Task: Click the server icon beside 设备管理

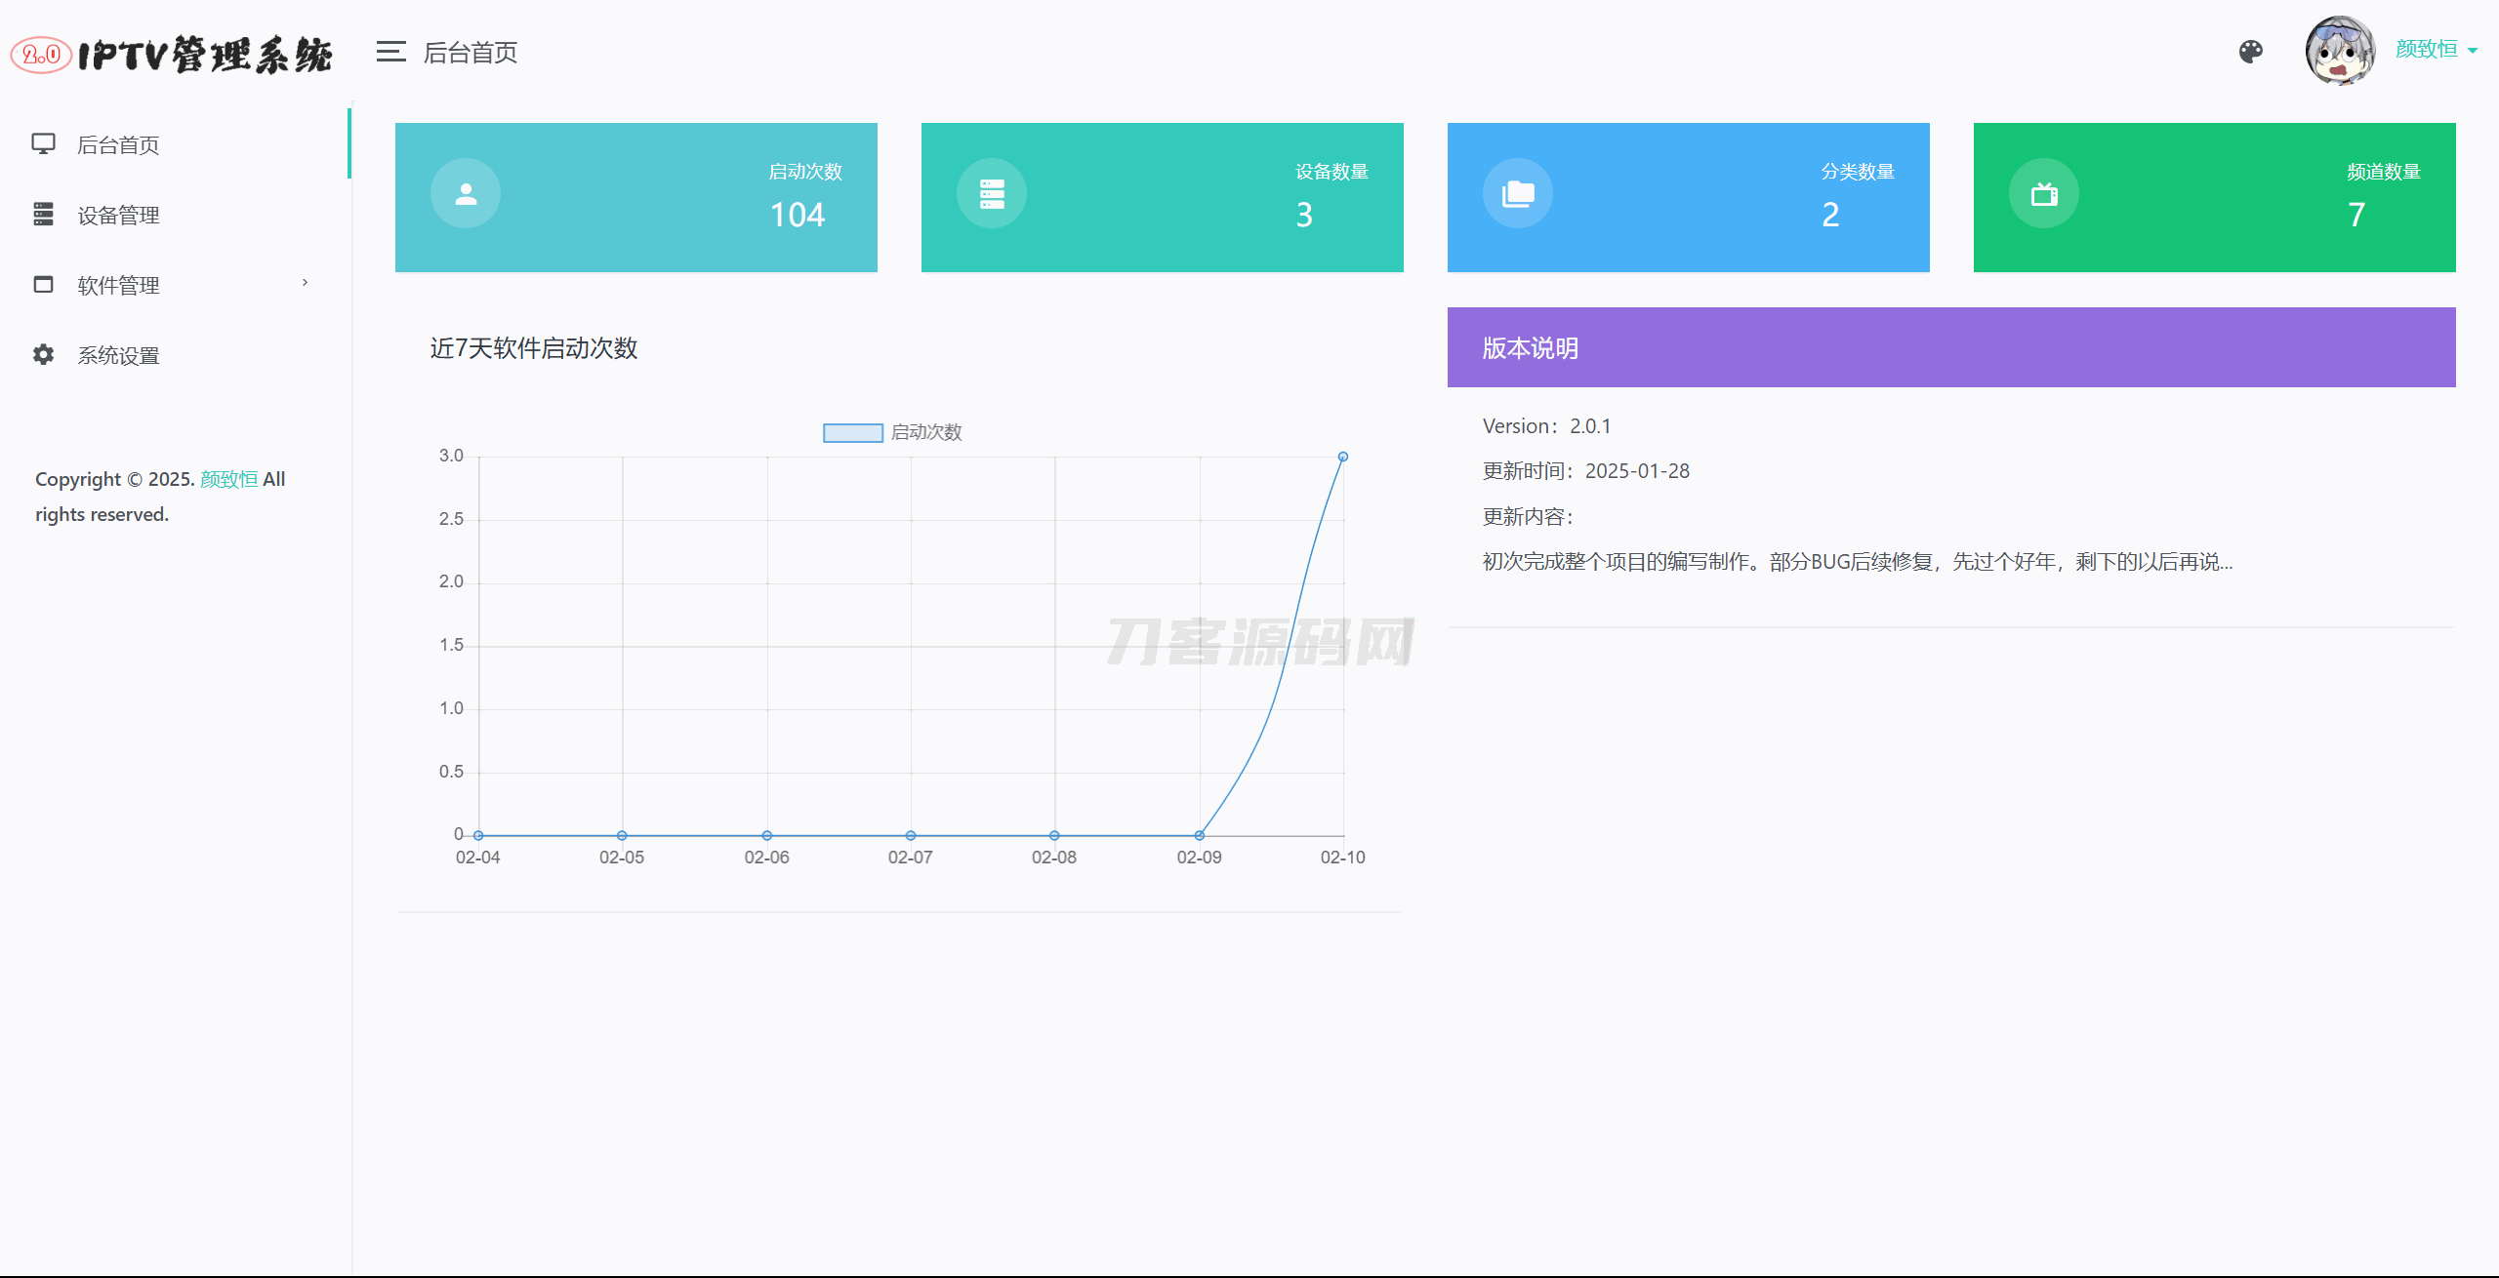Action: coord(43,214)
